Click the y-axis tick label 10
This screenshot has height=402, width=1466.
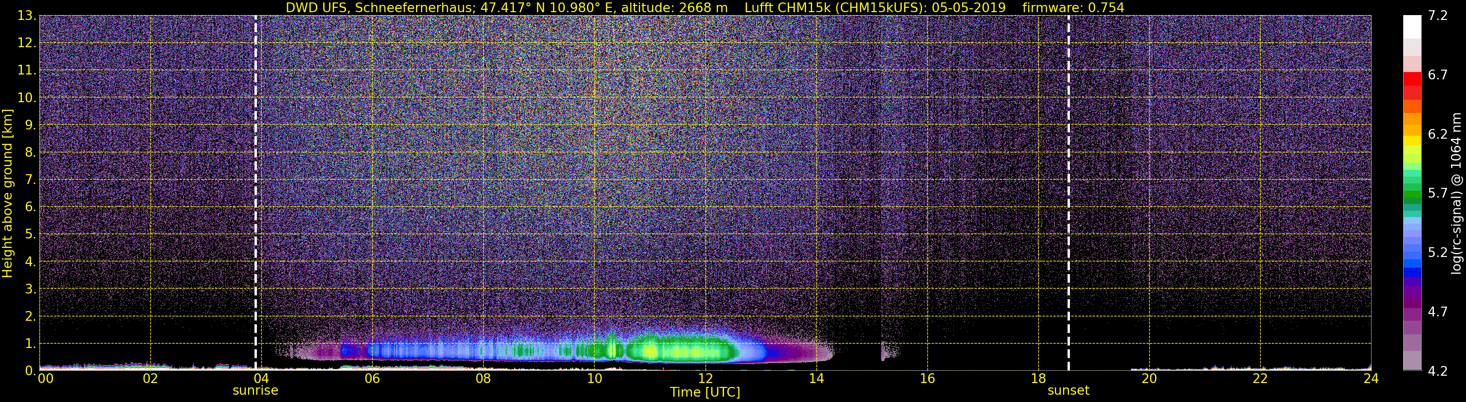point(26,98)
